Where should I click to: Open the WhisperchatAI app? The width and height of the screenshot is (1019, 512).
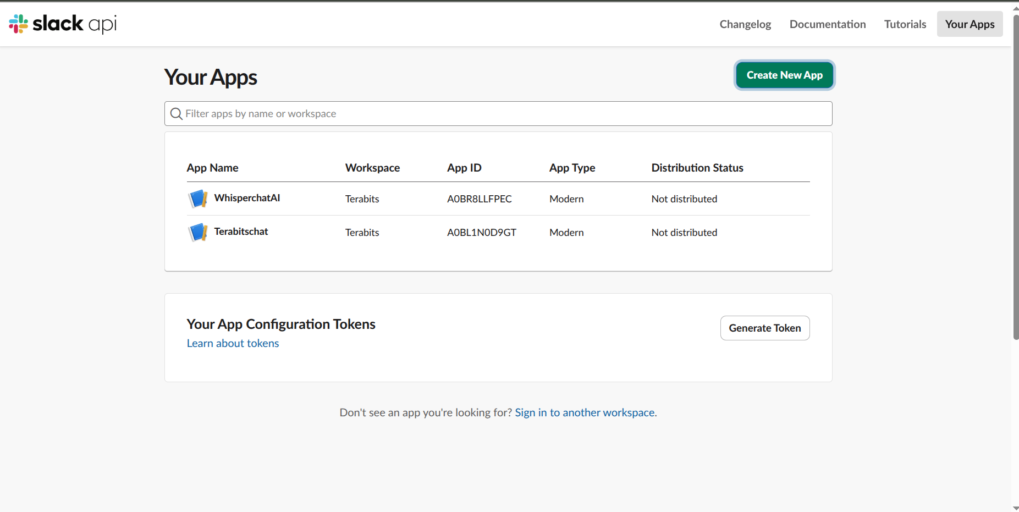tap(247, 198)
